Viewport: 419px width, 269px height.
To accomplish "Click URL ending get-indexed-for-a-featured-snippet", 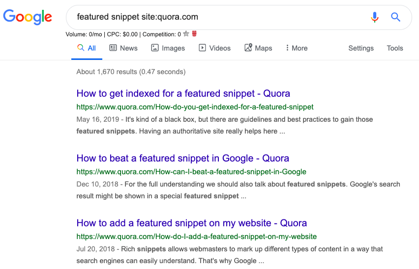I will tap(195, 107).
